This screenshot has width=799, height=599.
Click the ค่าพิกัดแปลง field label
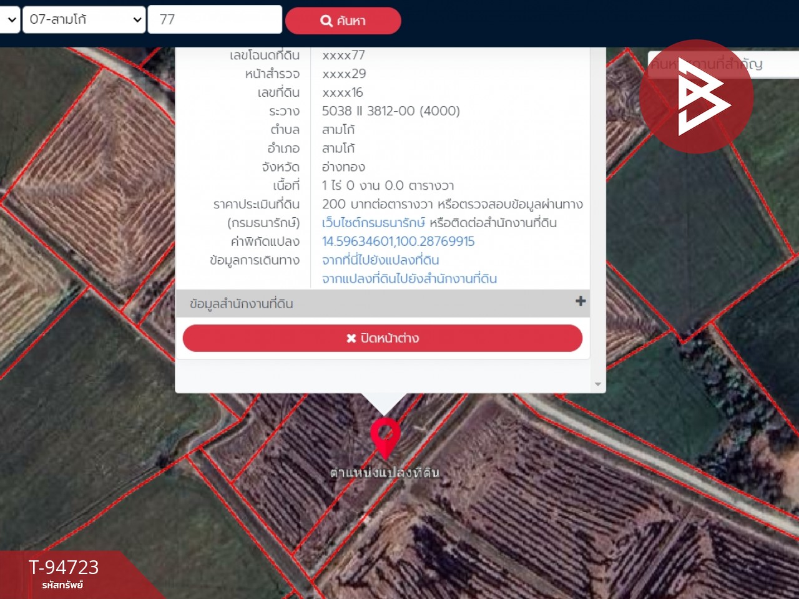point(265,241)
